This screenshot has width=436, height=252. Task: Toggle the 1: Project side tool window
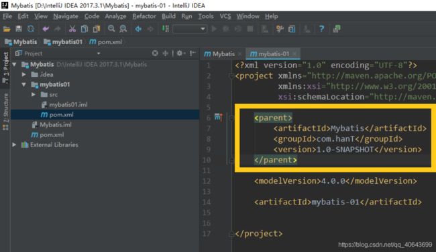pyautogui.click(x=5, y=68)
